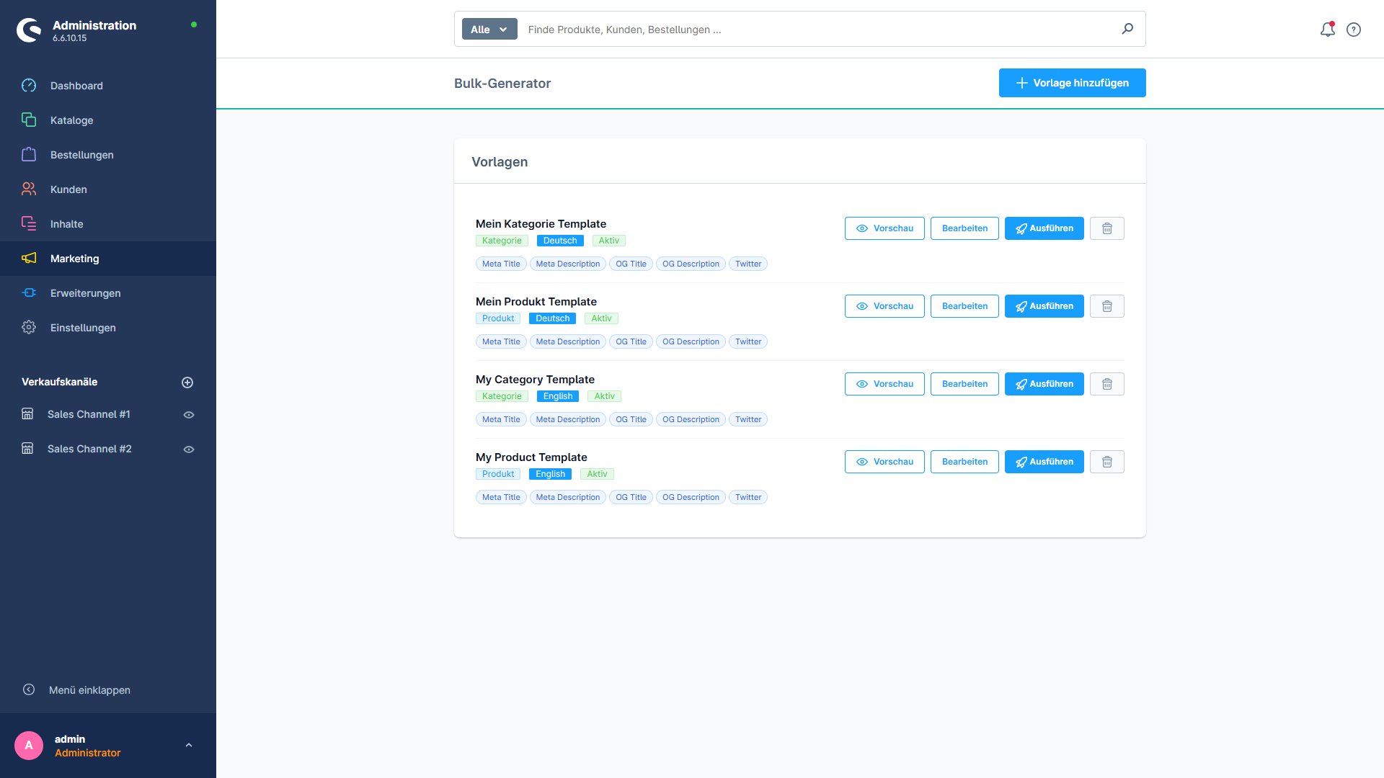Click the Bestellungen bag icon
The image size is (1384, 778).
[29, 154]
